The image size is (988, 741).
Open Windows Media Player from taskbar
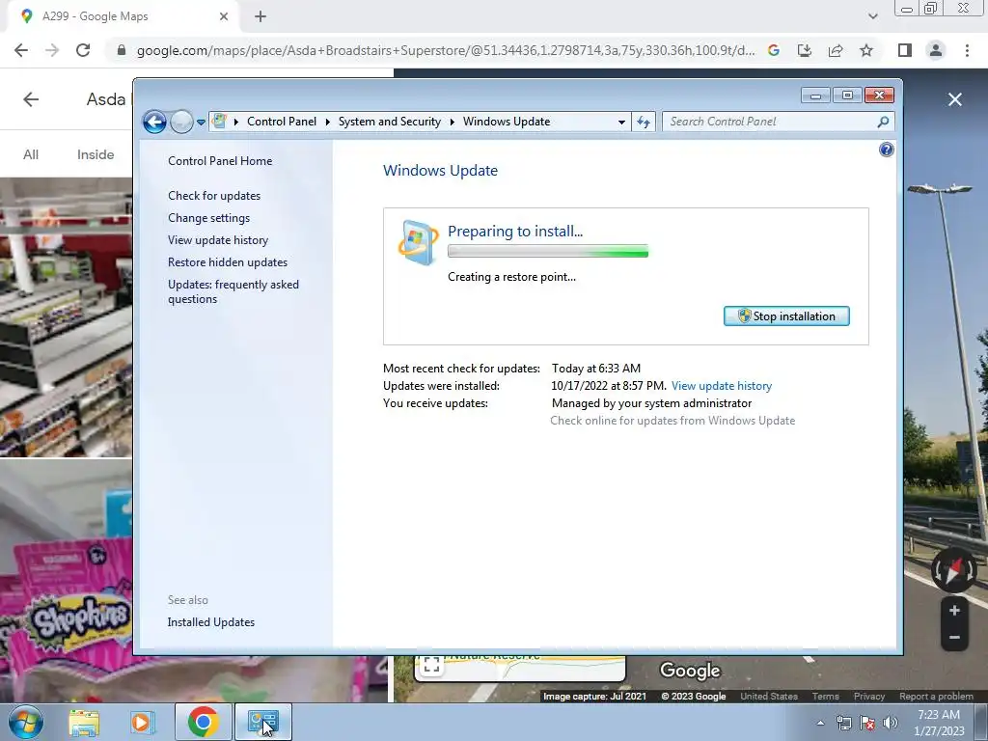(143, 722)
